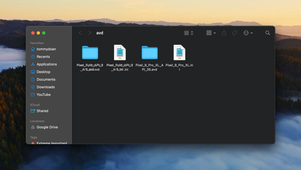Open the Share toolbar icon
Viewport: 301px width, 170px height.
click(x=224, y=33)
